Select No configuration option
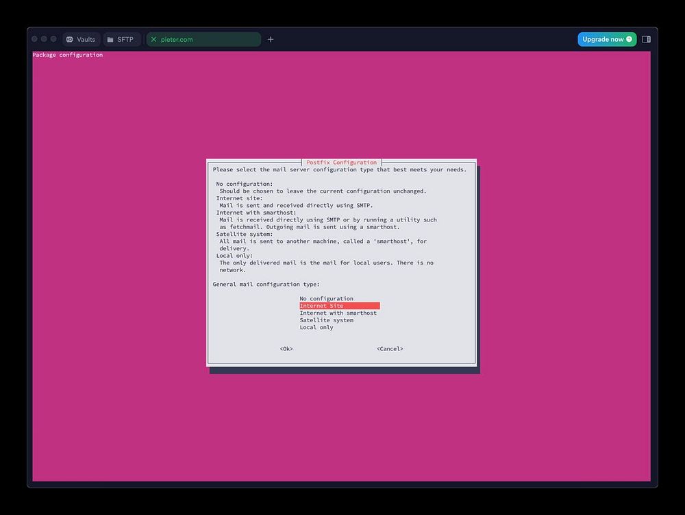 pos(326,298)
